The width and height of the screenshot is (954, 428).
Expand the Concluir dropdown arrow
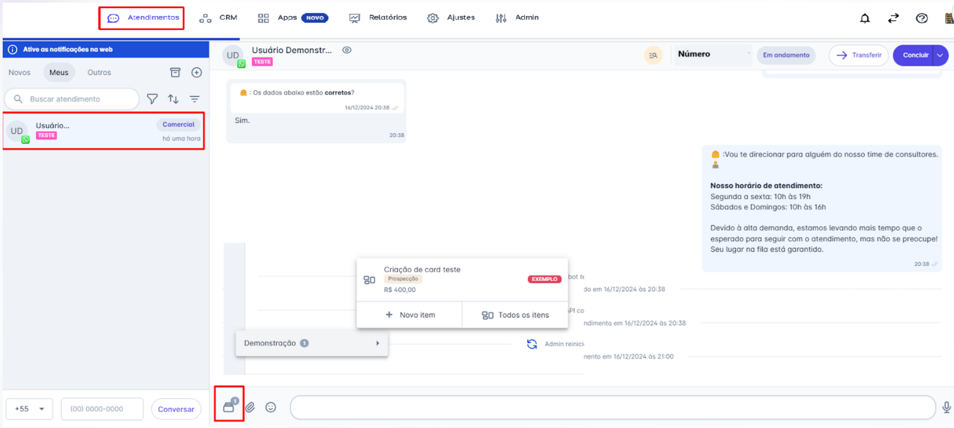point(940,55)
